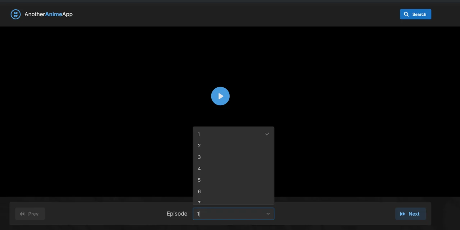Play the video with center play button
Image resolution: width=460 pixels, height=230 pixels.
click(x=220, y=96)
